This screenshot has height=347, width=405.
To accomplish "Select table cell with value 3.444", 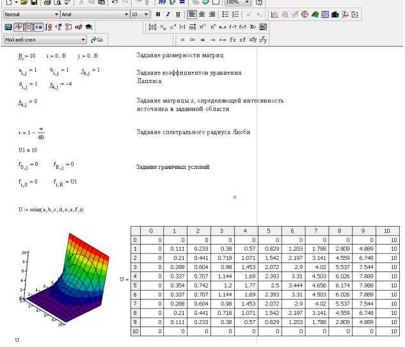I will coord(294,286).
